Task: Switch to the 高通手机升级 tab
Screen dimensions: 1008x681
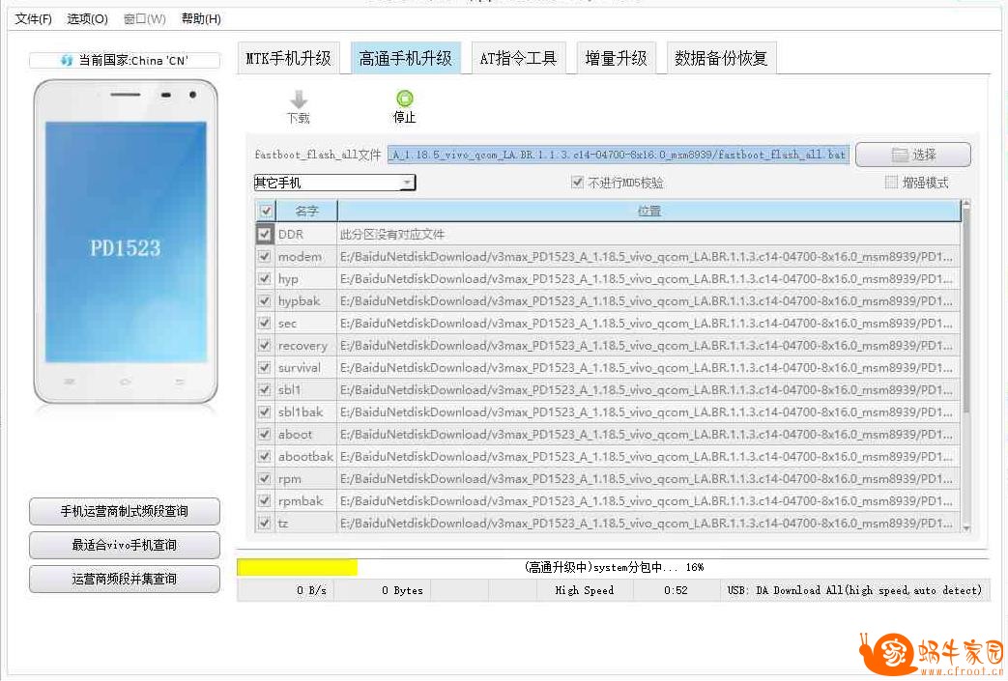Action: coord(406,59)
